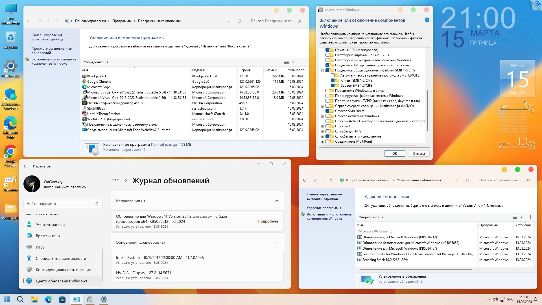Expand IIS Services tree node

(x=322, y=127)
